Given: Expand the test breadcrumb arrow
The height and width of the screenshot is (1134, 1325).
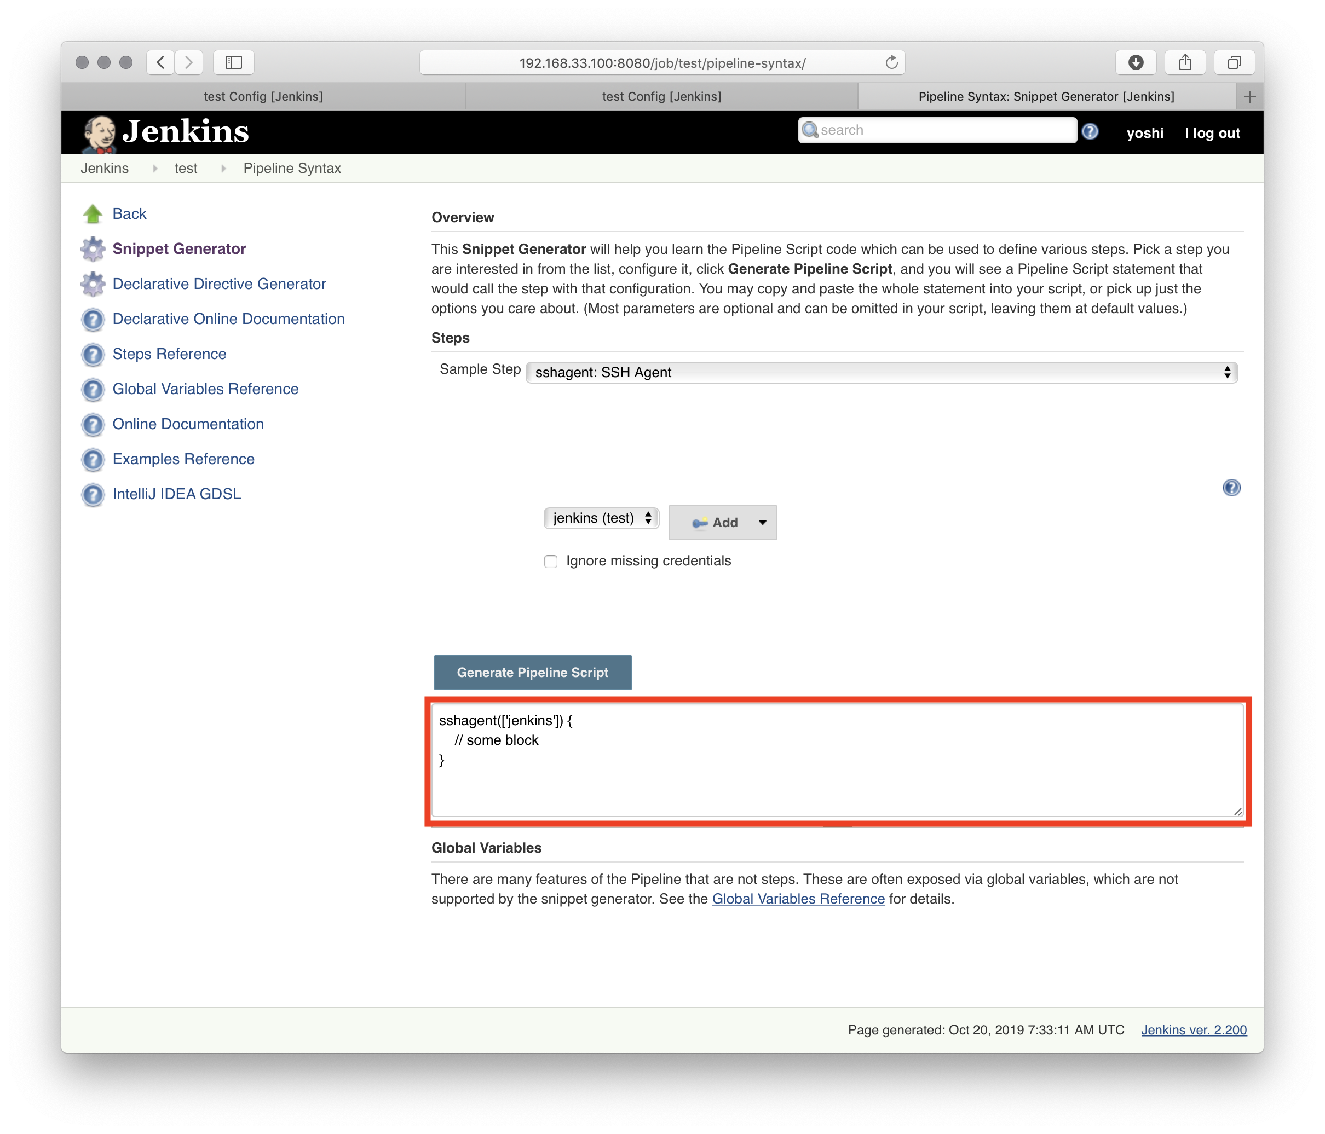Looking at the screenshot, I should pyautogui.click(x=223, y=168).
